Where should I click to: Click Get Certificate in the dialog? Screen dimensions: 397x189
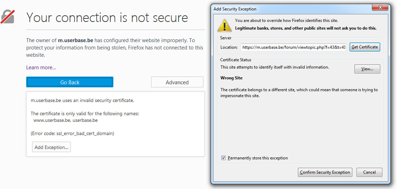(365, 47)
